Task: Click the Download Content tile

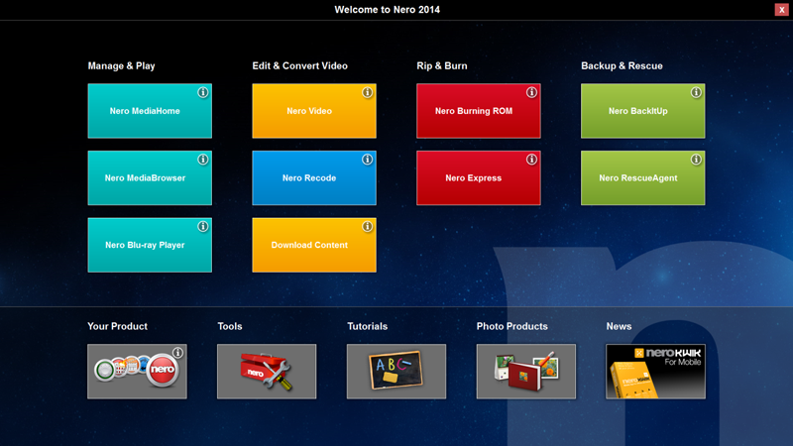Action: 314,245
